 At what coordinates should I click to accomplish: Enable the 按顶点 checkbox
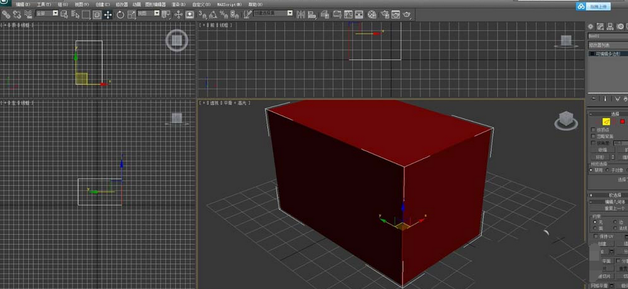click(x=593, y=129)
